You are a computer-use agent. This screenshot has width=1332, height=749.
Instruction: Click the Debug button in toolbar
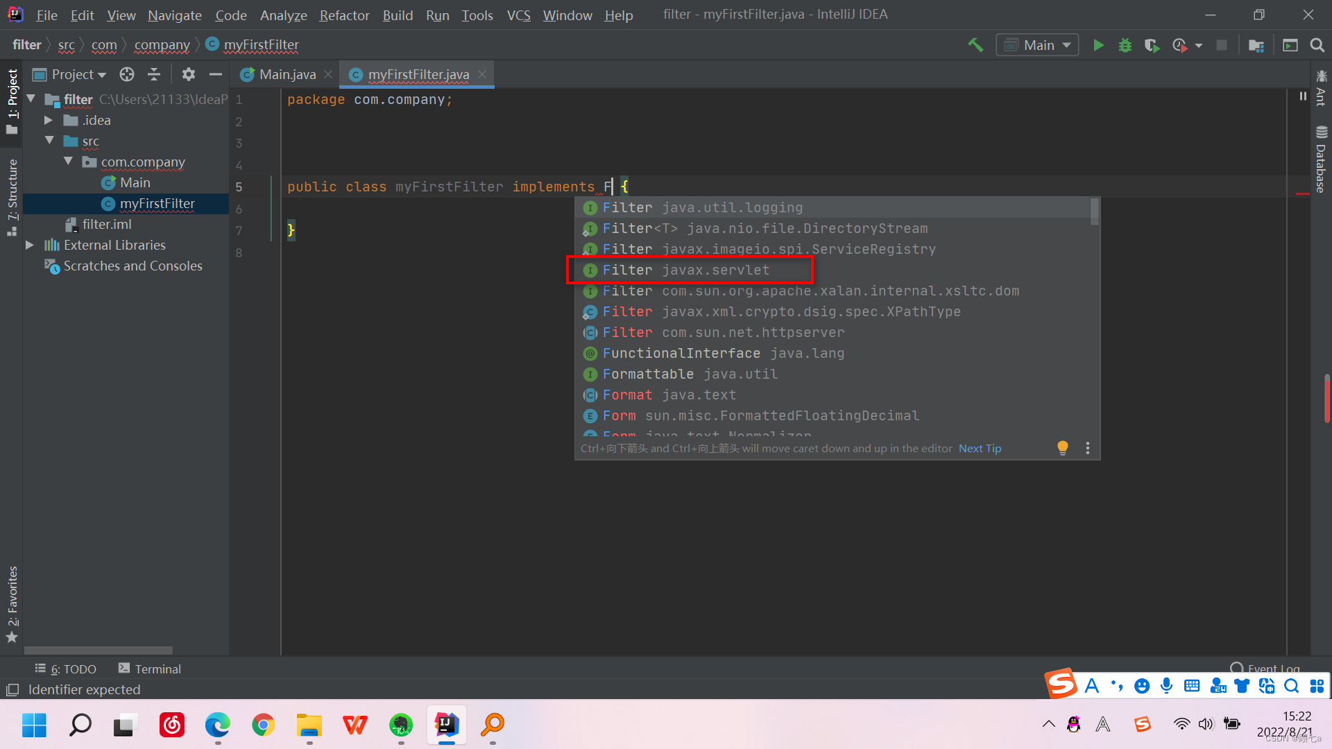[1125, 44]
